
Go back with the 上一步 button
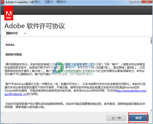[x=116, y=118]
